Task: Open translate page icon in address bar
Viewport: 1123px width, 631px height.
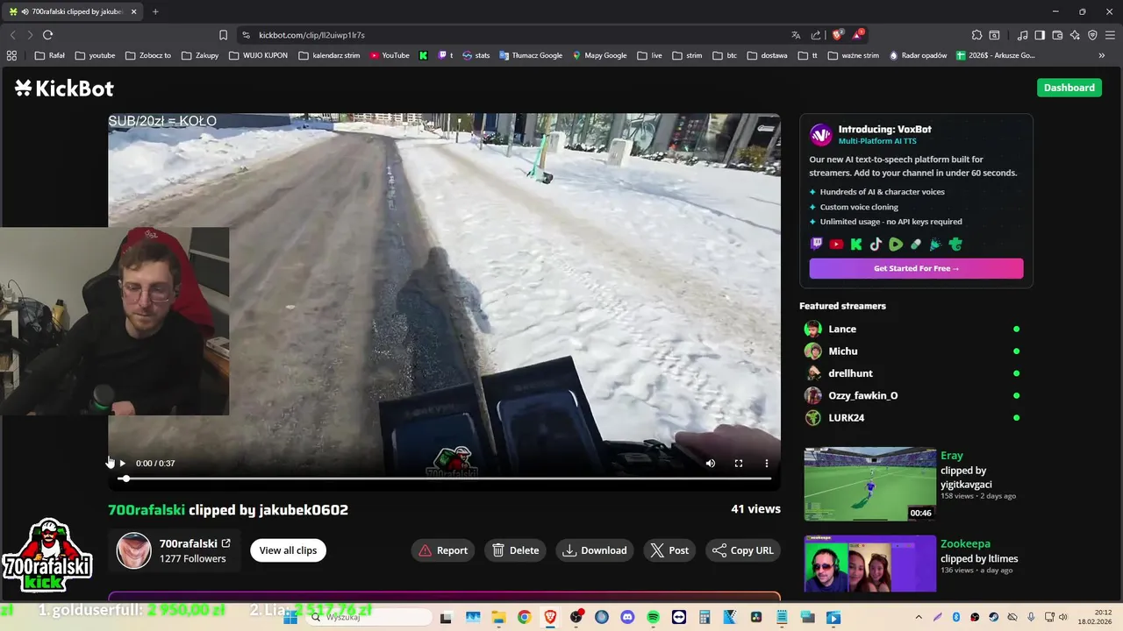Action: [796, 35]
